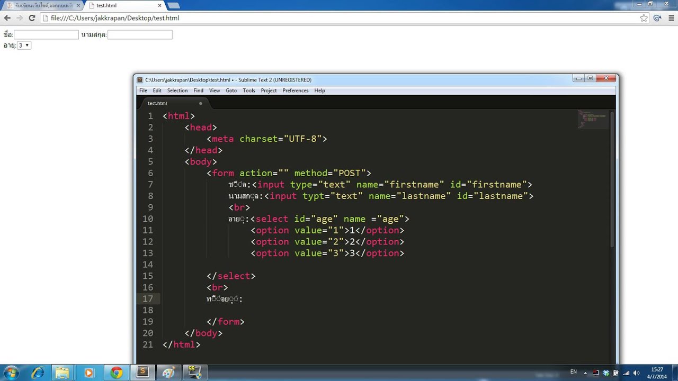Reload the test.html page in Chrome
678x381 pixels.
point(32,18)
